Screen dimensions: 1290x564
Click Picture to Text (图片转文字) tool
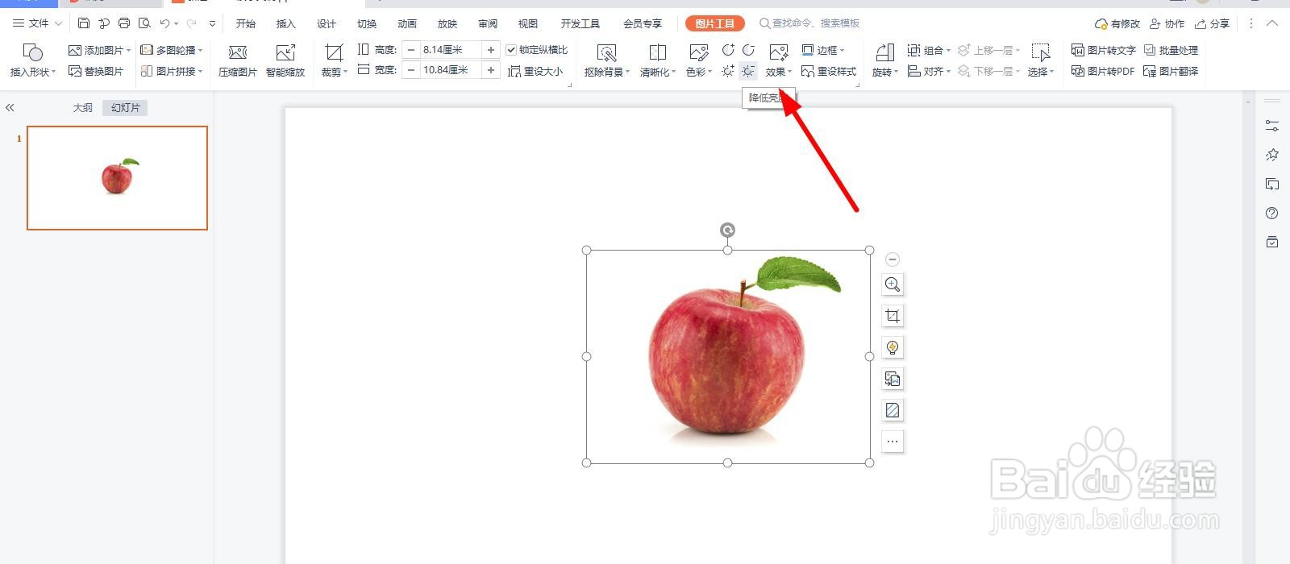[x=1104, y=50]
